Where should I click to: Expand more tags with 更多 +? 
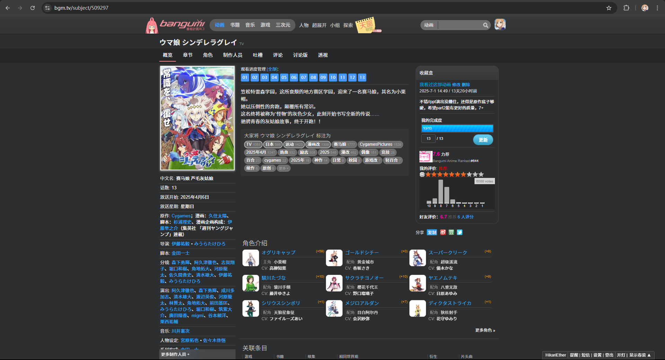click(283, 168)
